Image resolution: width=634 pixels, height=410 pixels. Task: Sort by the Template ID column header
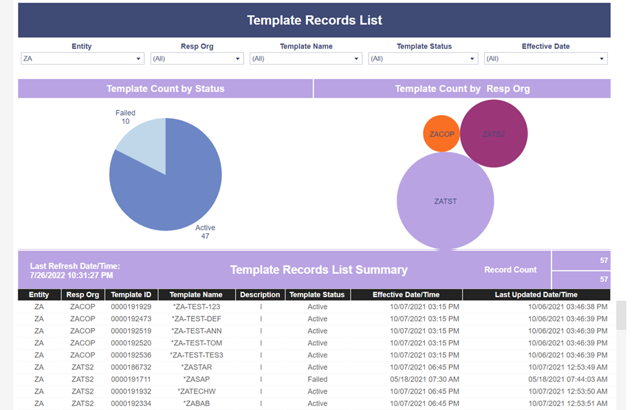[131, 294]
